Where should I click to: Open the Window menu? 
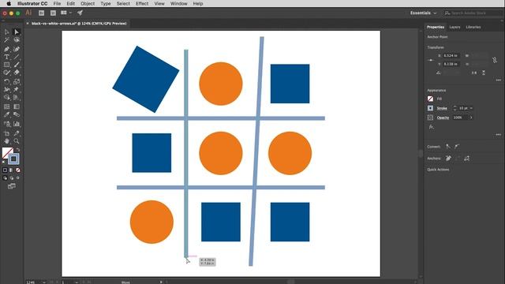pos(179,3)
